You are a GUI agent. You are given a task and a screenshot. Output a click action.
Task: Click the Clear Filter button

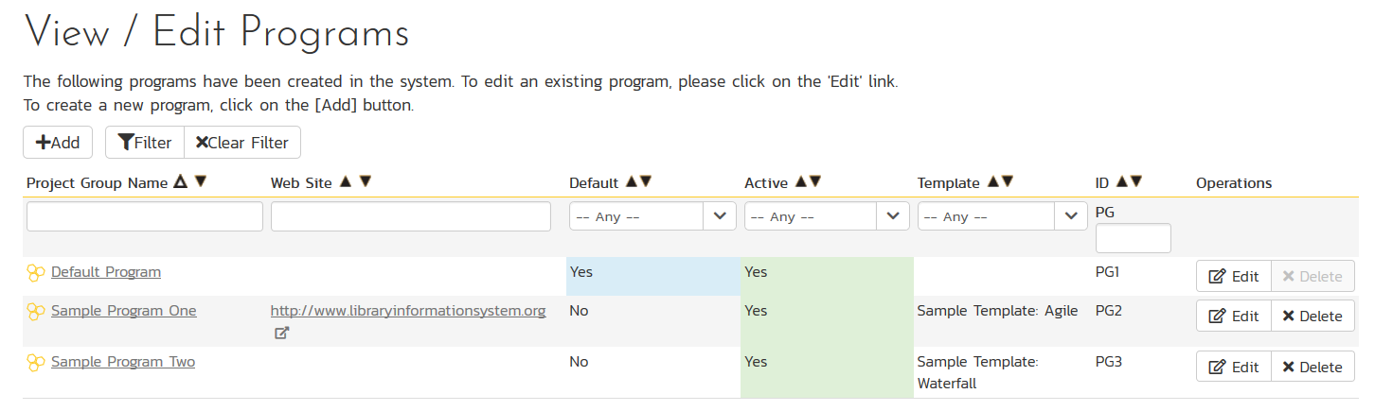coord(242,143)
